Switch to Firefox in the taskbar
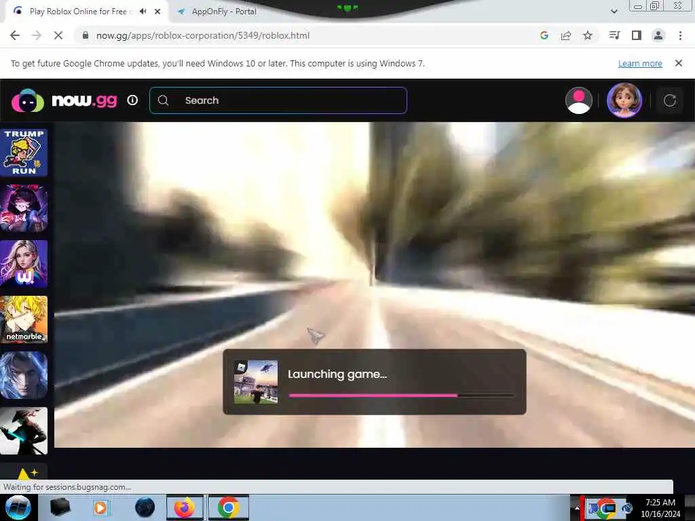Viewport: 695px width, 521px height. (x=185, y=507)
